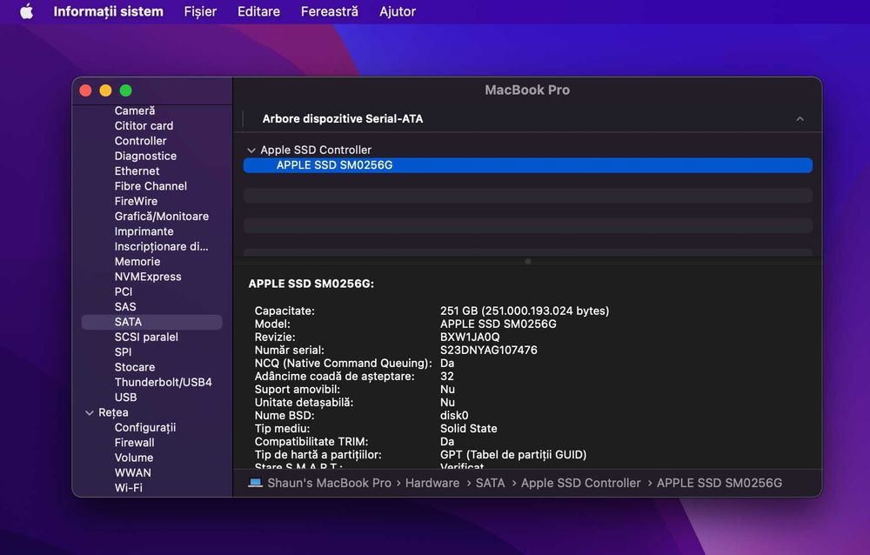870x555 pixels.
Task: Click Apple SSD Controller in the path bar
Action: click(x=580, y=483)
